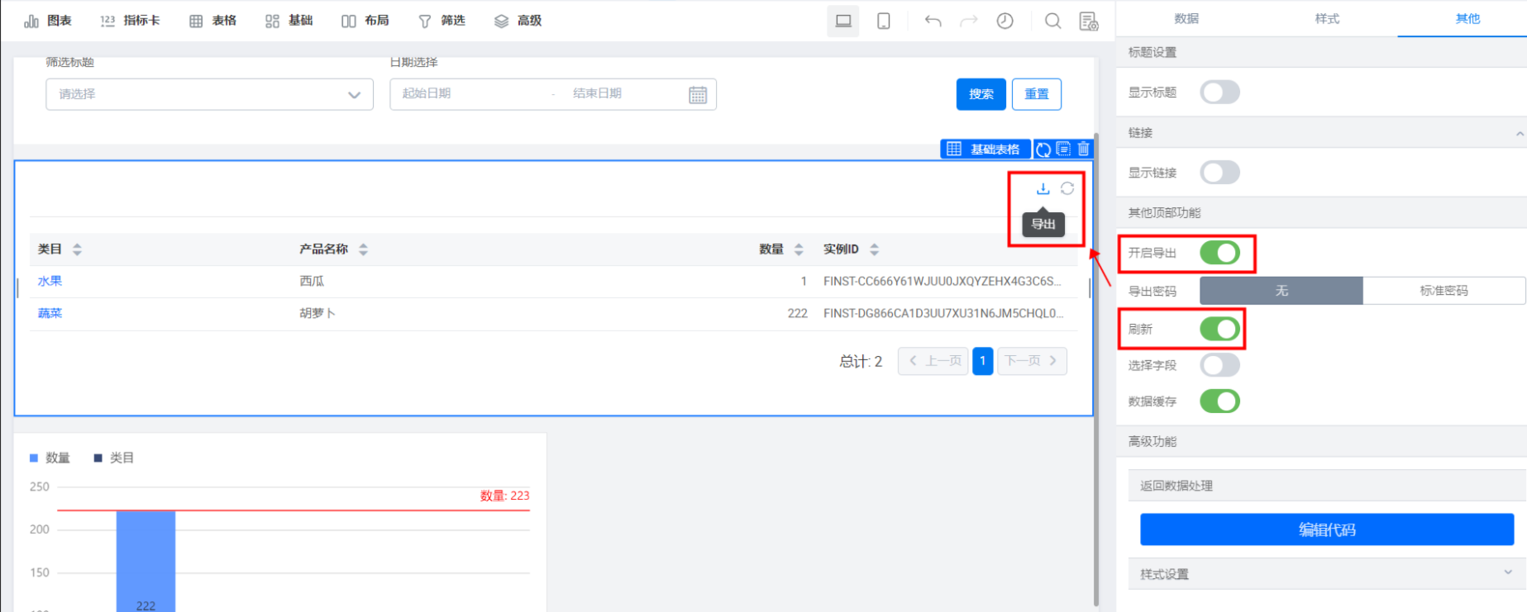Switch to the 样式 tab
This screenshot has height=612, width=1527.
(x=1327, y=19)
